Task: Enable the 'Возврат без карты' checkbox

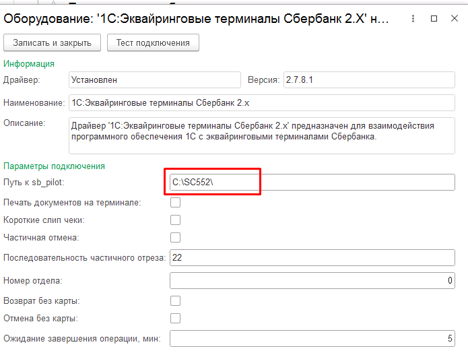Action: pyautogui.click(x=176, y=300)
